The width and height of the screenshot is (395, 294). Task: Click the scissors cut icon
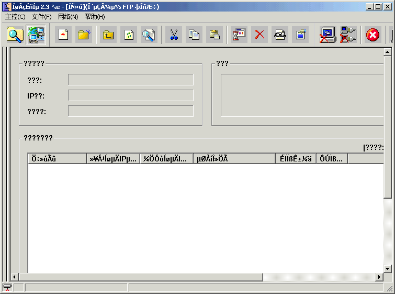coord(174,35)
